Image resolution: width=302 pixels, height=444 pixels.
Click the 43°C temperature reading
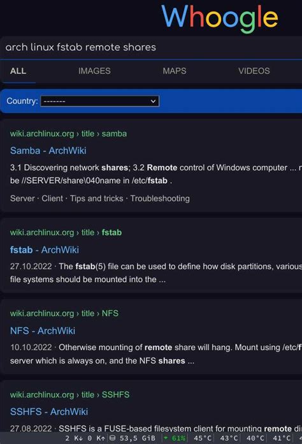[229, 438]
